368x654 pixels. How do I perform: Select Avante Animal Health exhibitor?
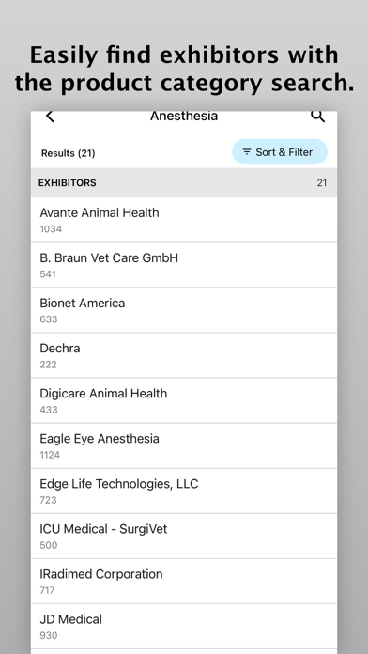coord(184,220)
